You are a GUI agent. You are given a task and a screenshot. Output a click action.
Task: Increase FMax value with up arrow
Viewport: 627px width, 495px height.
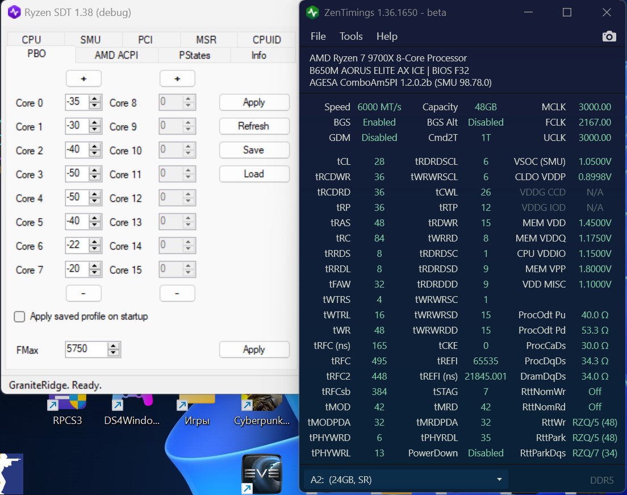114,346
